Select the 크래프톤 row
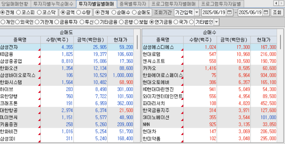This screenshot has width=285, height=144. [x=67, y=103]
